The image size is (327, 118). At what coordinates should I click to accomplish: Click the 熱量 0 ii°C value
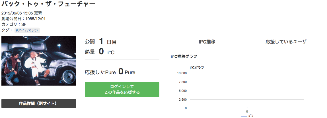[100, 51]
